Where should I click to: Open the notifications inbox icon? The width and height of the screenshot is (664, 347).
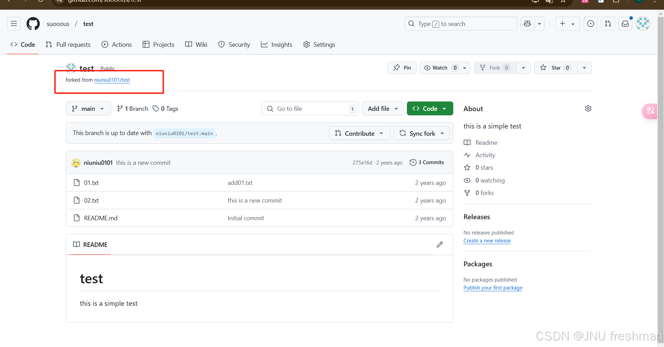[625, 24]
